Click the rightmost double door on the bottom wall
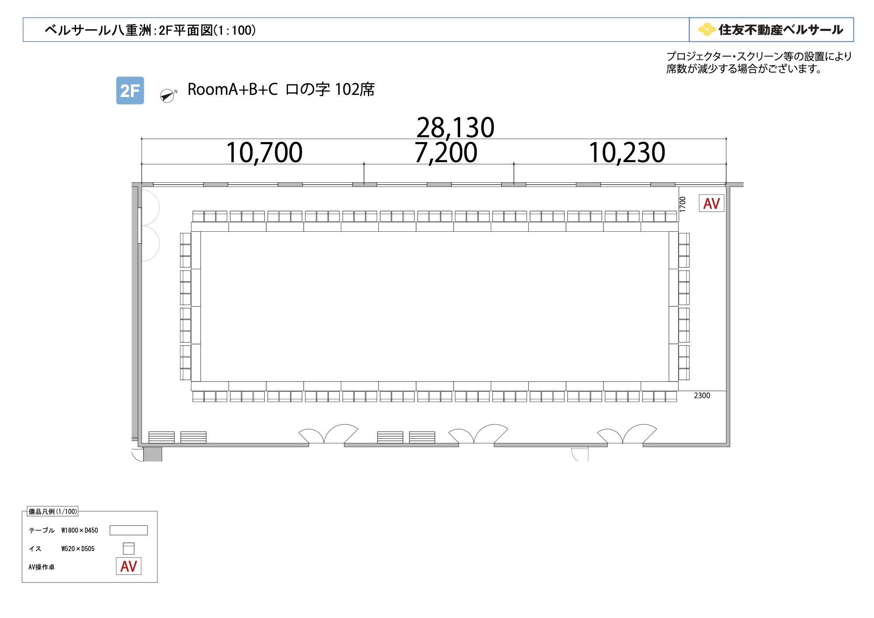The width and height of the screenshot is (874, 618). click(627, 434)
